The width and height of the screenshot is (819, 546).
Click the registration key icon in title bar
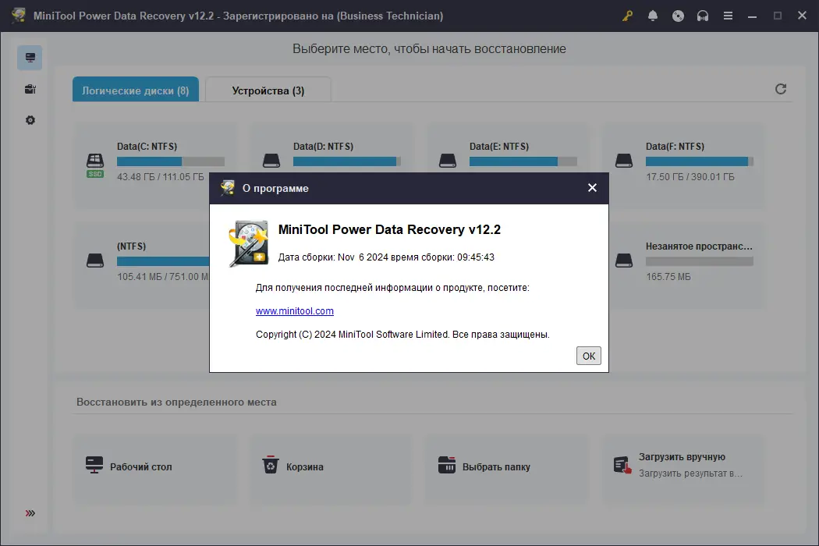627,16
